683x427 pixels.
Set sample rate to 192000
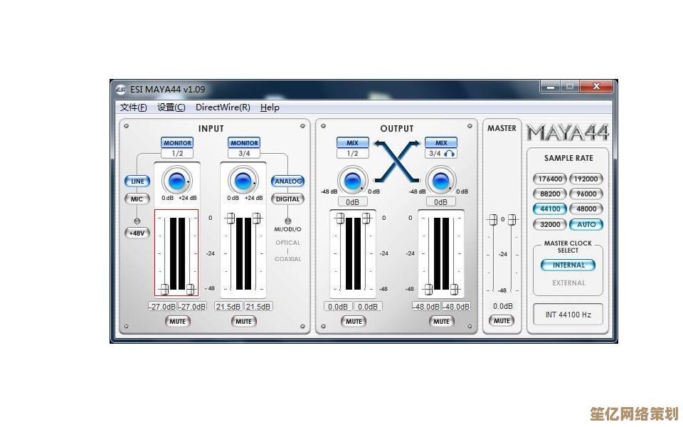pos(586,179)
